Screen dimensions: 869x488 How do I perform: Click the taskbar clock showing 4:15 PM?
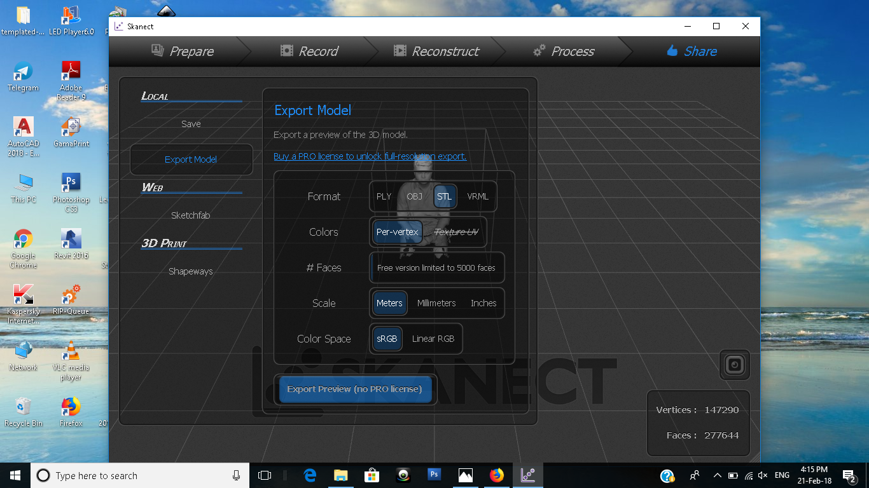click(814, 475)
